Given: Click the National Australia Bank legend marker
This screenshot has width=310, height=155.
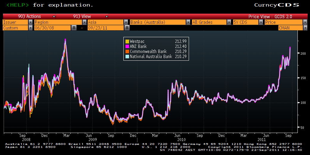Looking at the screenshot, I should coord(127,57).
